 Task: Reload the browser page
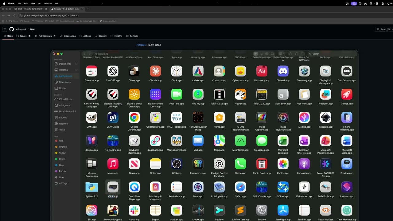(x=14, y=15)
